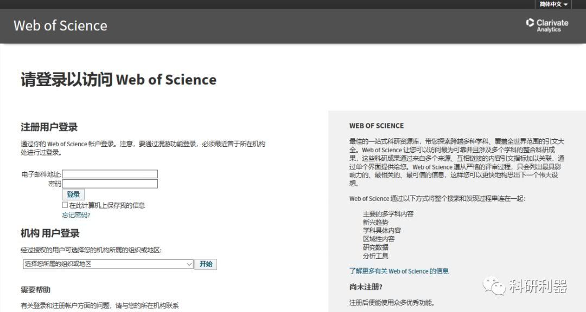Click the 注册后便能使用众多优秀功能 text
Viewport: 586px width, 312px height.
pos(392,302)
